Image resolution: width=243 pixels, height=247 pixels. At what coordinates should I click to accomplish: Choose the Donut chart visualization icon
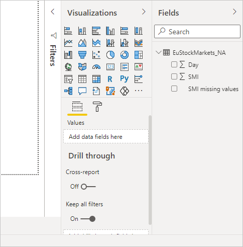tap(125, 55)
